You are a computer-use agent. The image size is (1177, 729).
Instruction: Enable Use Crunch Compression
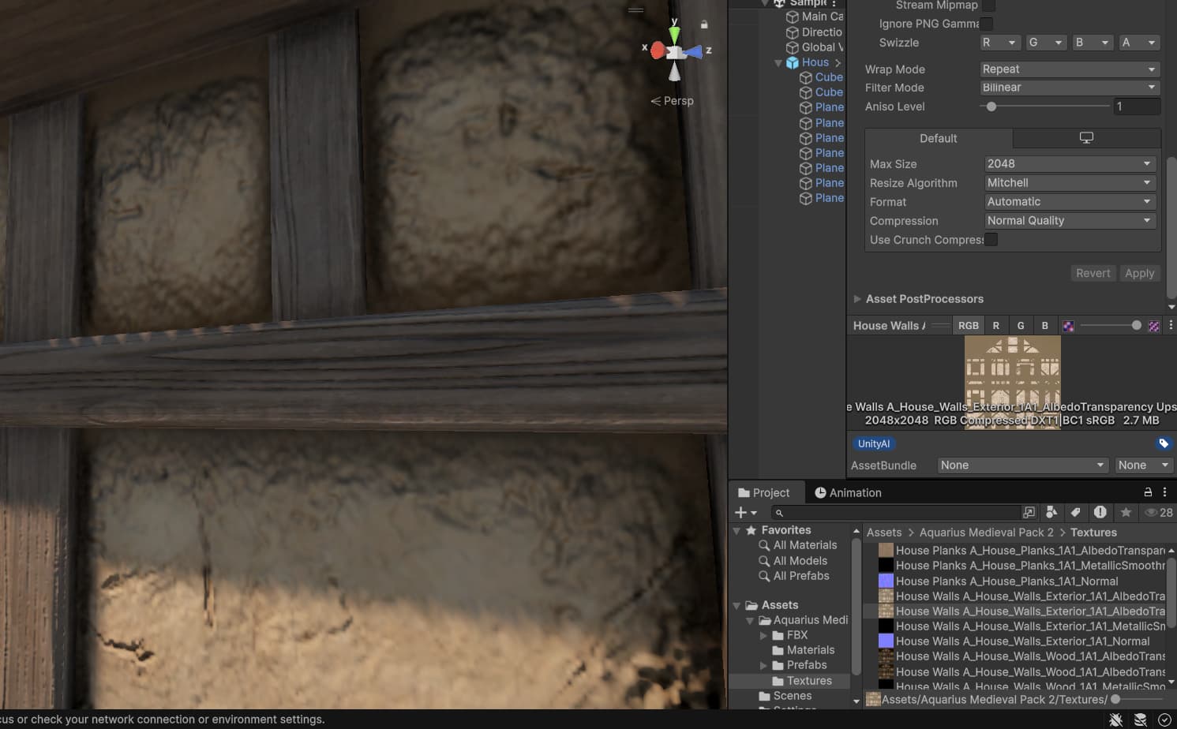(991, 239)
